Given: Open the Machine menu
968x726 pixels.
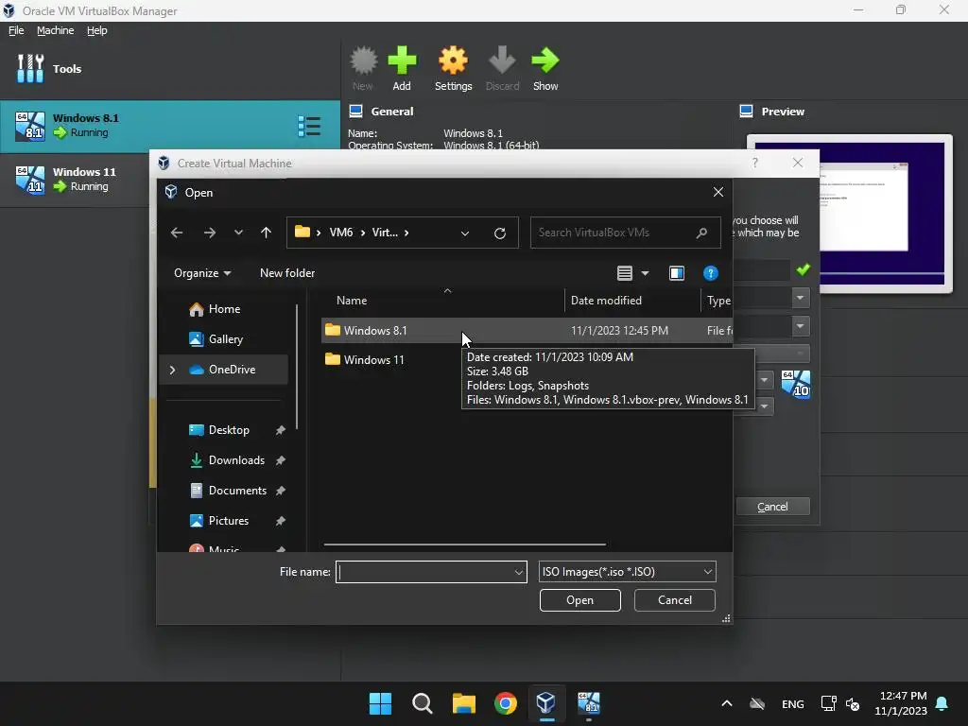Looking at the screenshot, I should pyautogui.click(x=55, y=30).
